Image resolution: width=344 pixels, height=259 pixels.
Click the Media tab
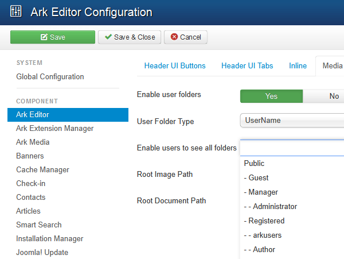coord(332,66)
